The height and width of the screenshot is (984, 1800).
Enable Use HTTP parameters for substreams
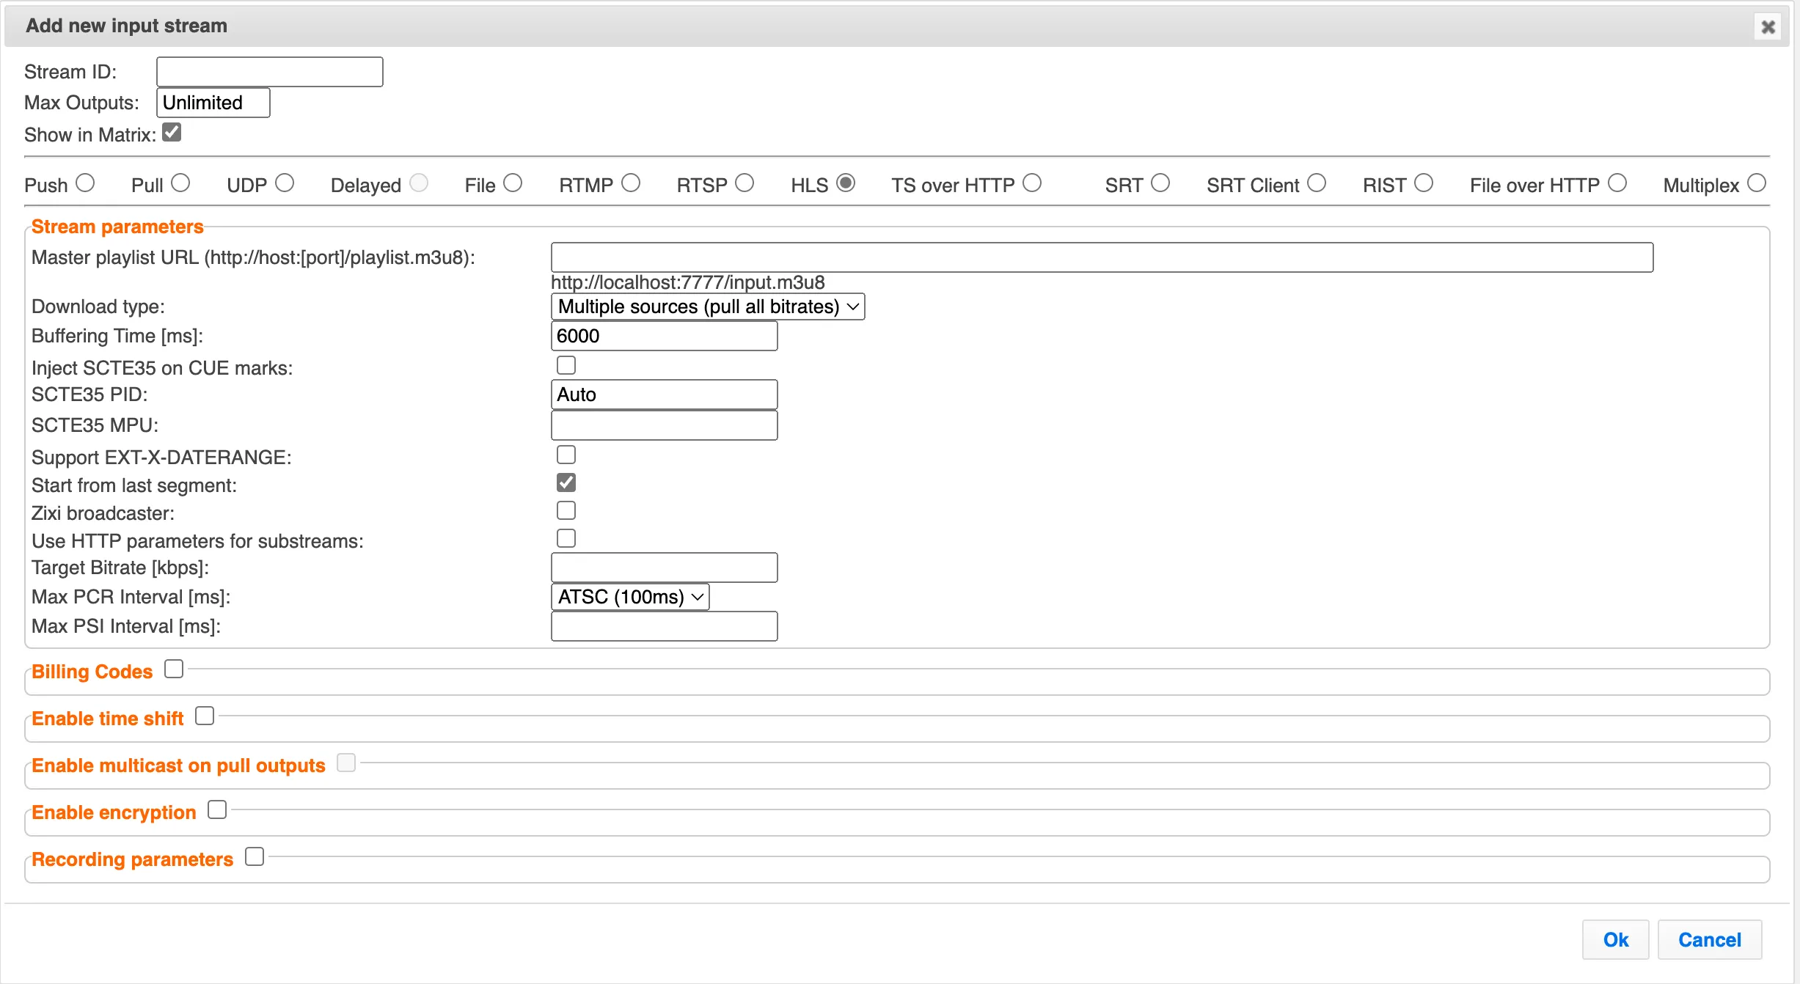coord(566,538)
